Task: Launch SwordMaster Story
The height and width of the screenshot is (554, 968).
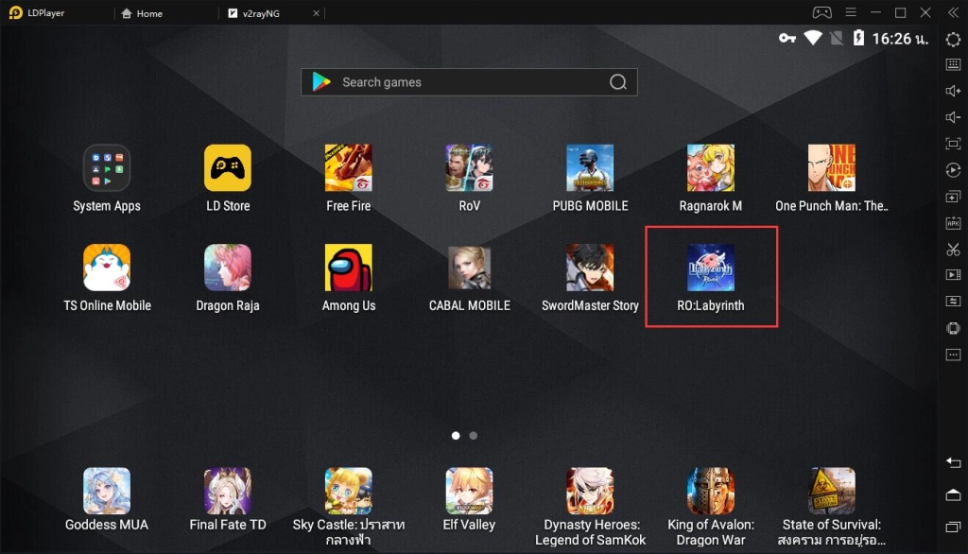Action: point(590,268)
